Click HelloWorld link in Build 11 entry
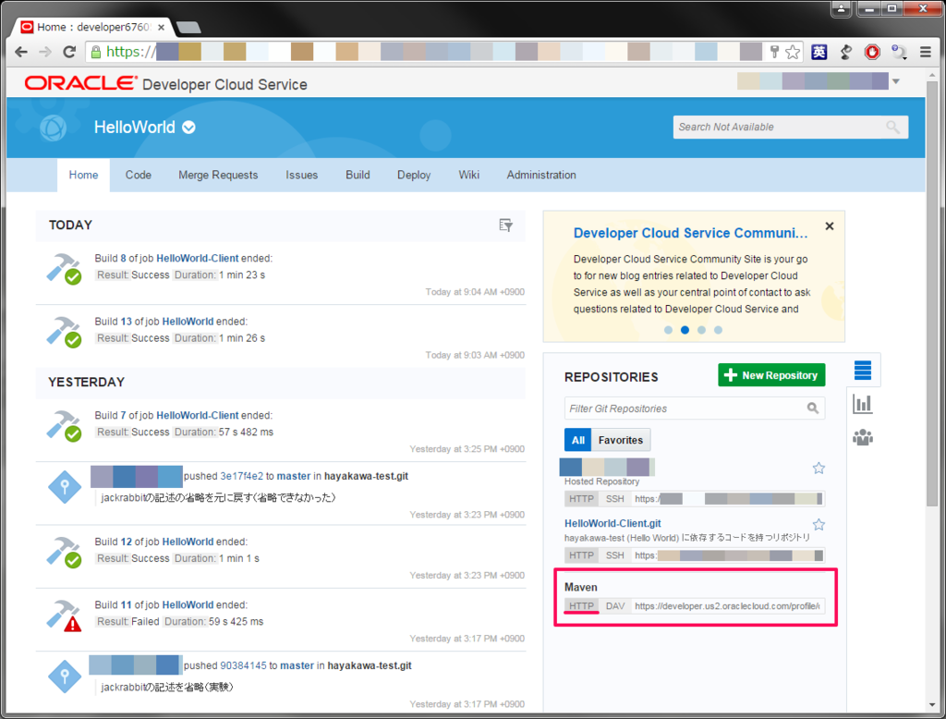 pos(188,605)
